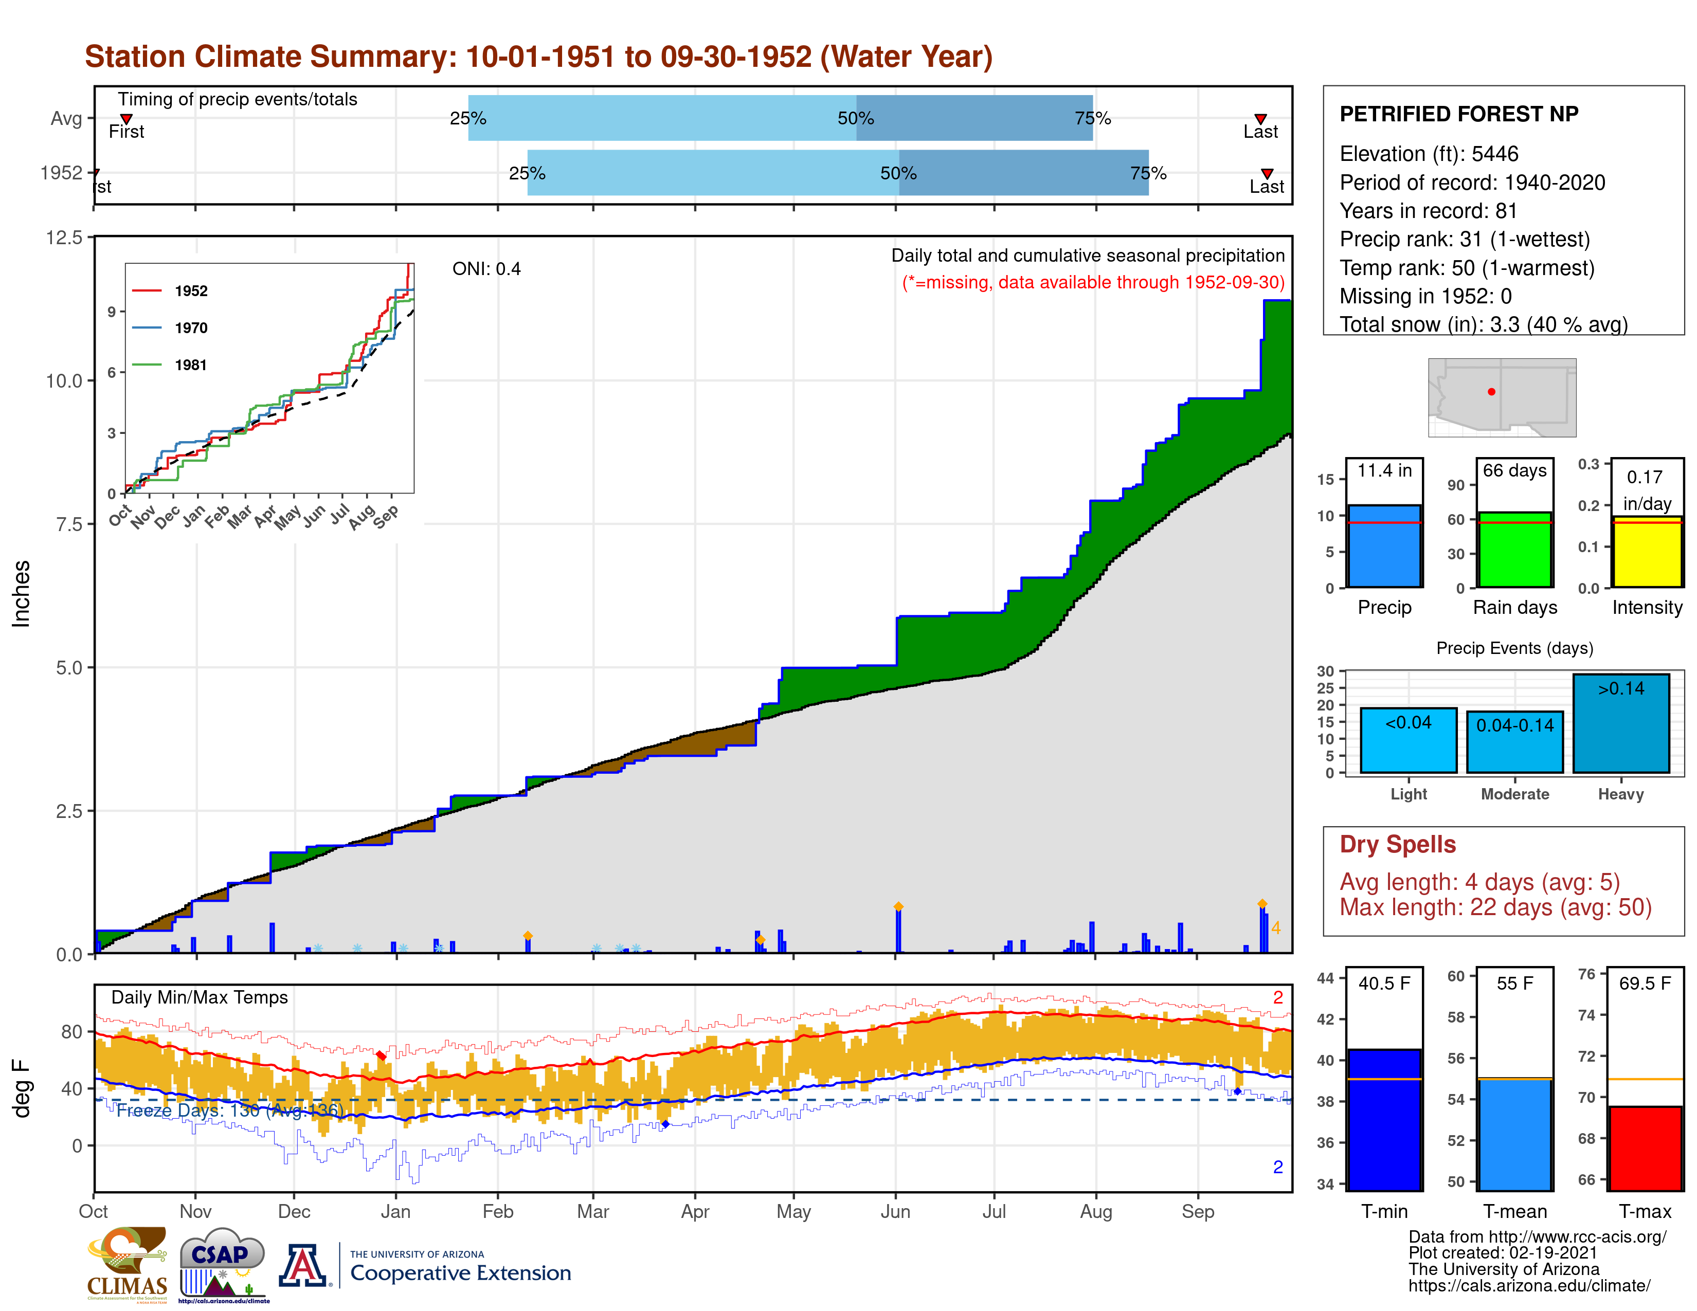Click the blue 11.4 in Precip bar
This screenshot has height=1311, width=1697.
[x=1384, y=546]
